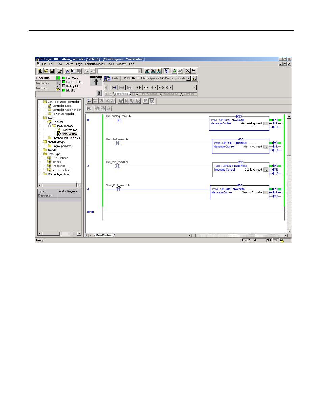Click the Battery OK status indicator

point(63,86)
